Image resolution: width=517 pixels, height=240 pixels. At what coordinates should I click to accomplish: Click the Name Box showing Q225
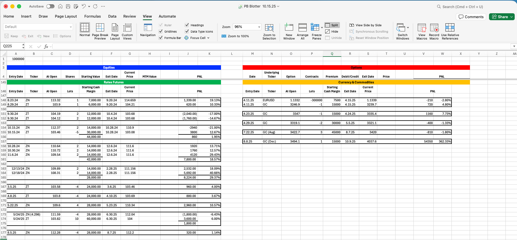(x=12, y=46)
